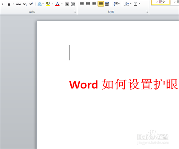Place cursor in red Word heading text
The height and width of the screenshot is (149, 179).
pos(124,84)
